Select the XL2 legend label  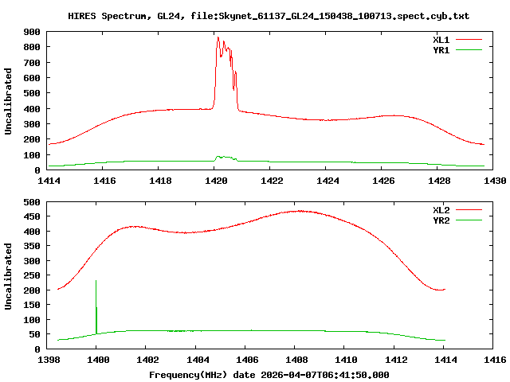point(441,210)
